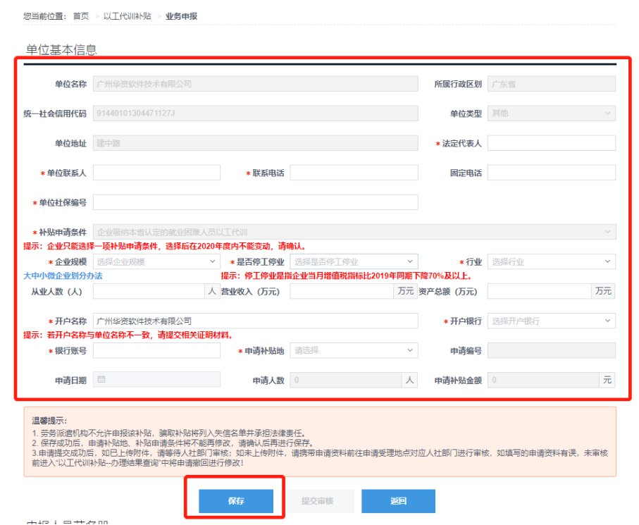Go to 首页 in the breadcrumb
The height and width of the screenshot is (525, 639).
pos(81,15)
